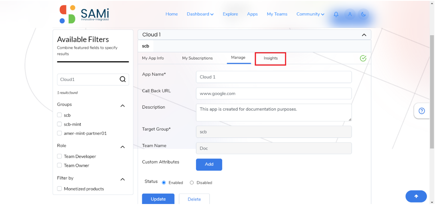Click the search magnifier icon in filters
Screen dimensions: 435x206
(x=123, y=79)
